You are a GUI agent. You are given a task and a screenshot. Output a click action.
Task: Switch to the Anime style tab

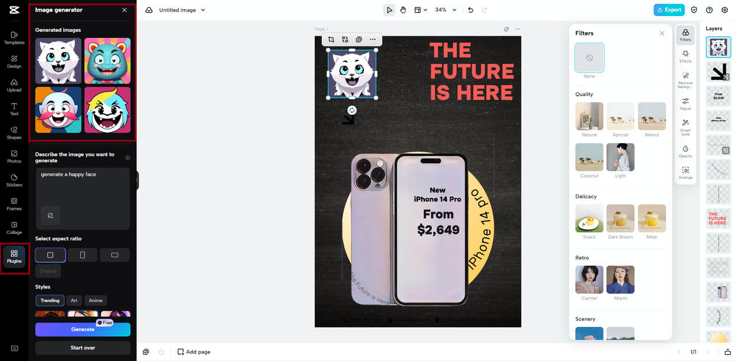coord(96,300)
